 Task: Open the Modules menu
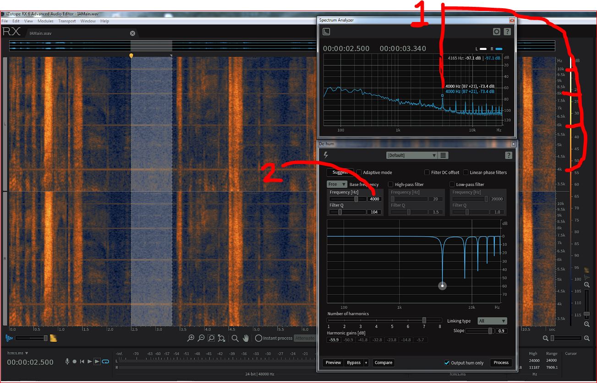(x=45, y=21)
